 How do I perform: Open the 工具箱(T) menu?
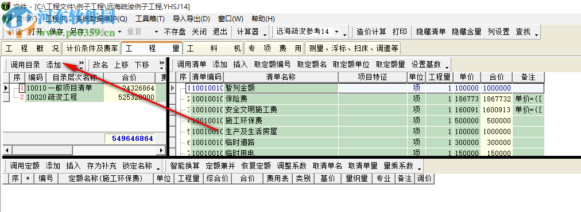pos(150,18)
